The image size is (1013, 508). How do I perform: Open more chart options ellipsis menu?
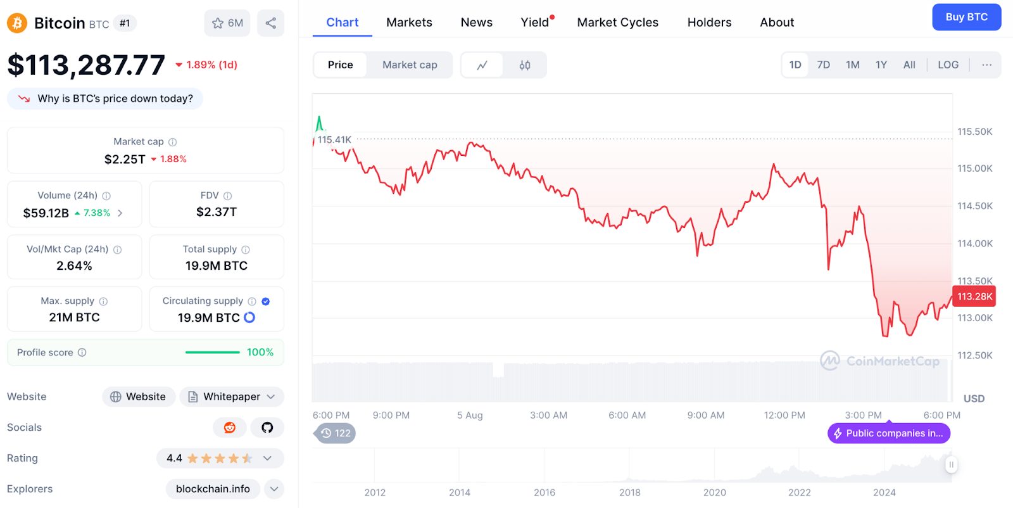(x=986, y=65)
